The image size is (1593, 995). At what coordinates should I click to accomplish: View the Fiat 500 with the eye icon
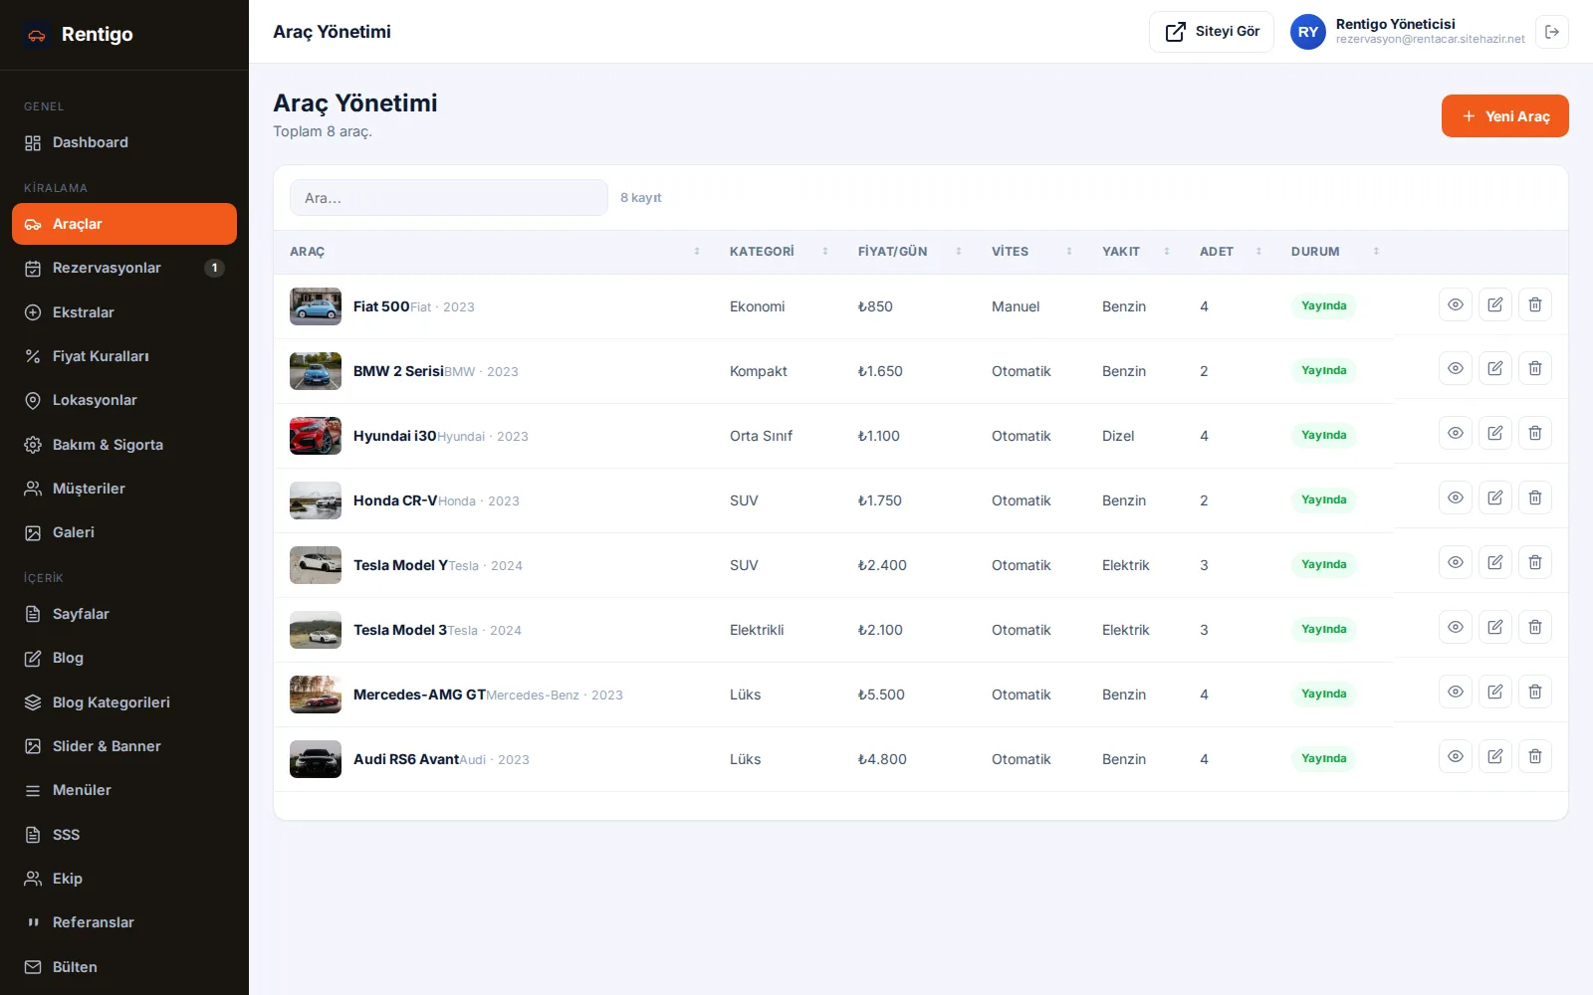[1456, 304]
